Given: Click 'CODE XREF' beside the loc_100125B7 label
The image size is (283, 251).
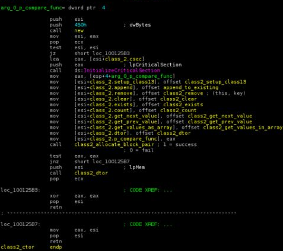Looking at the screenshot, I should [x=144, y=224].
